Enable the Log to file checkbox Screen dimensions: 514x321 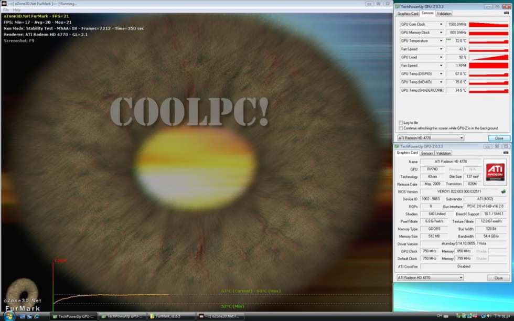[401, 123]
